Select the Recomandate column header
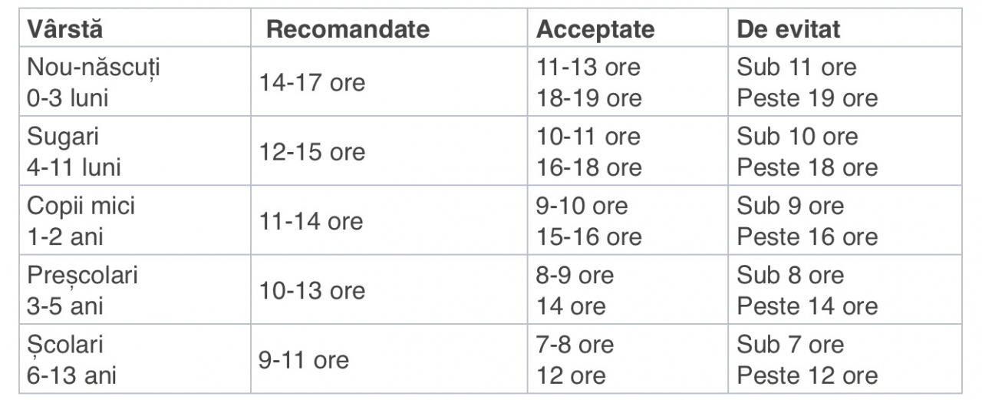The height and width of the screenshot is (400, 982). click(348, 29)
